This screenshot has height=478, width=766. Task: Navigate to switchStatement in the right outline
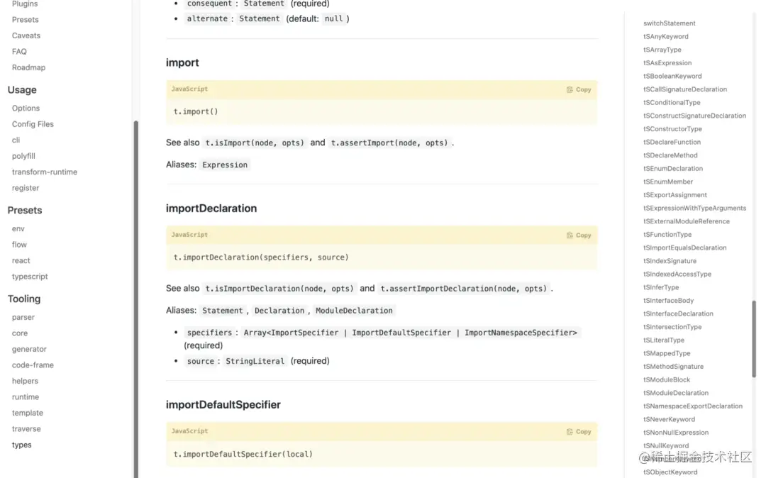point(670,23)
